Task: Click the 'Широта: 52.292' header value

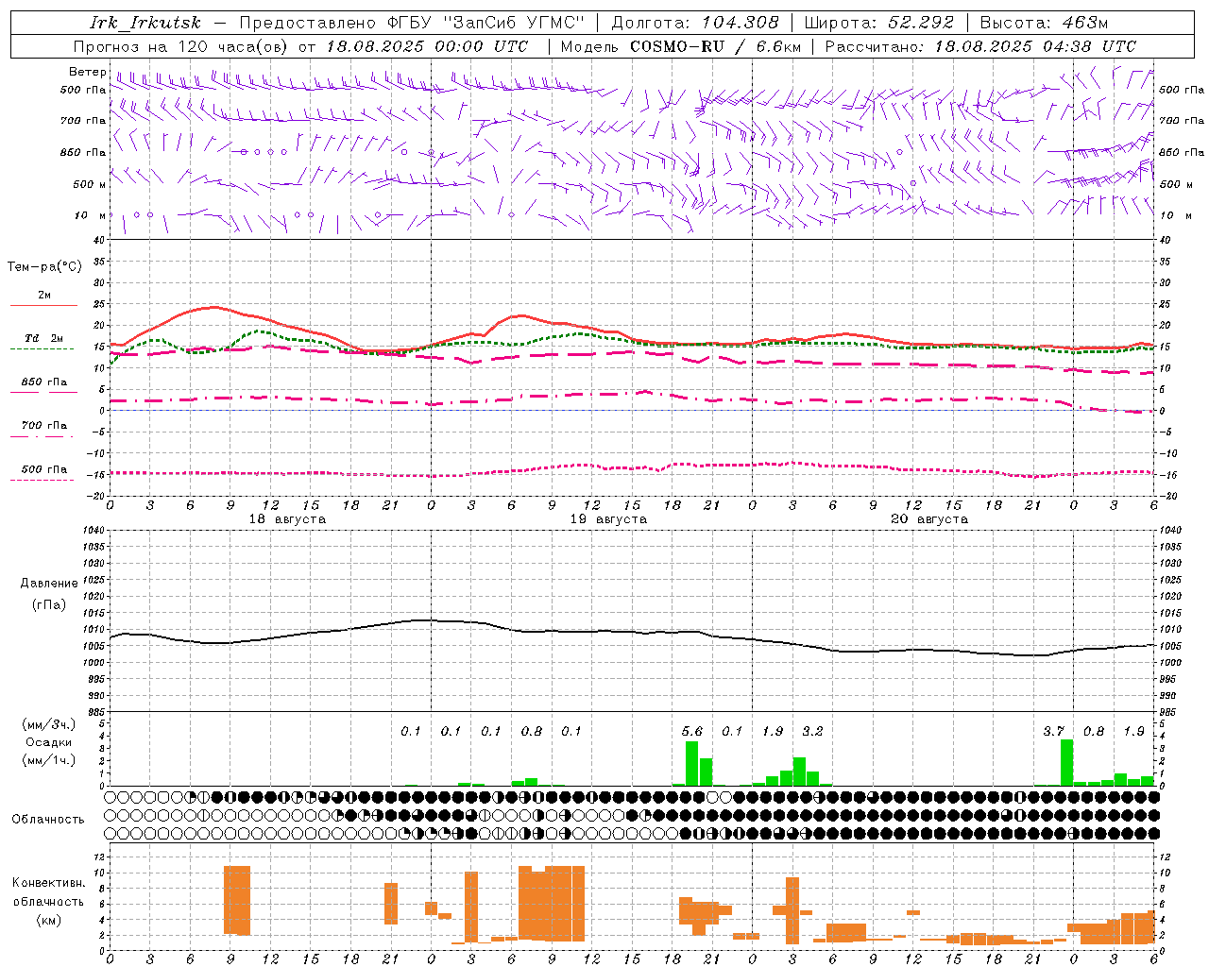Action: tap(879, 23)
